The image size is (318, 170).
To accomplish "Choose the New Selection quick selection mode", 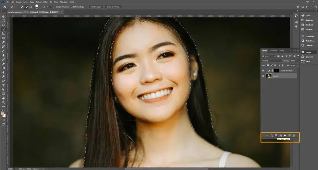I will tap(21, 7).
